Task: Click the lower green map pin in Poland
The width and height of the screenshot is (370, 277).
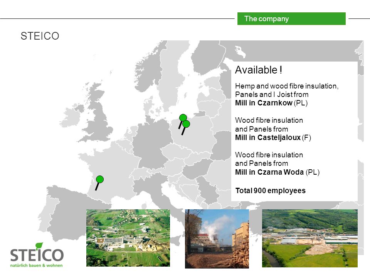Action: coord(186,124)
